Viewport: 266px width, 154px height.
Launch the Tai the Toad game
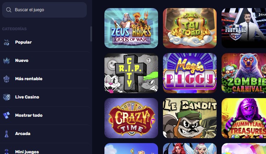tap(190, 28)
